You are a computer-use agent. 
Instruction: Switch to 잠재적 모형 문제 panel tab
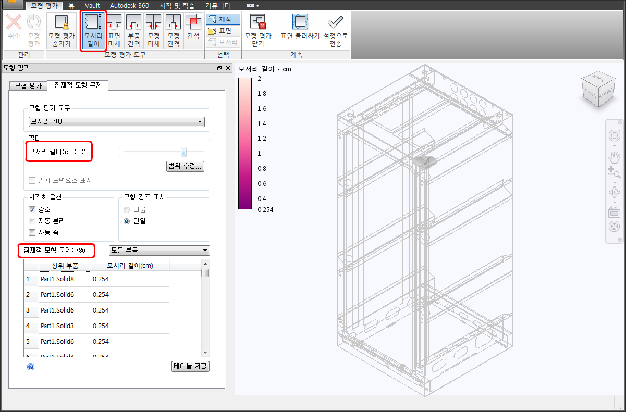point(78,85)
